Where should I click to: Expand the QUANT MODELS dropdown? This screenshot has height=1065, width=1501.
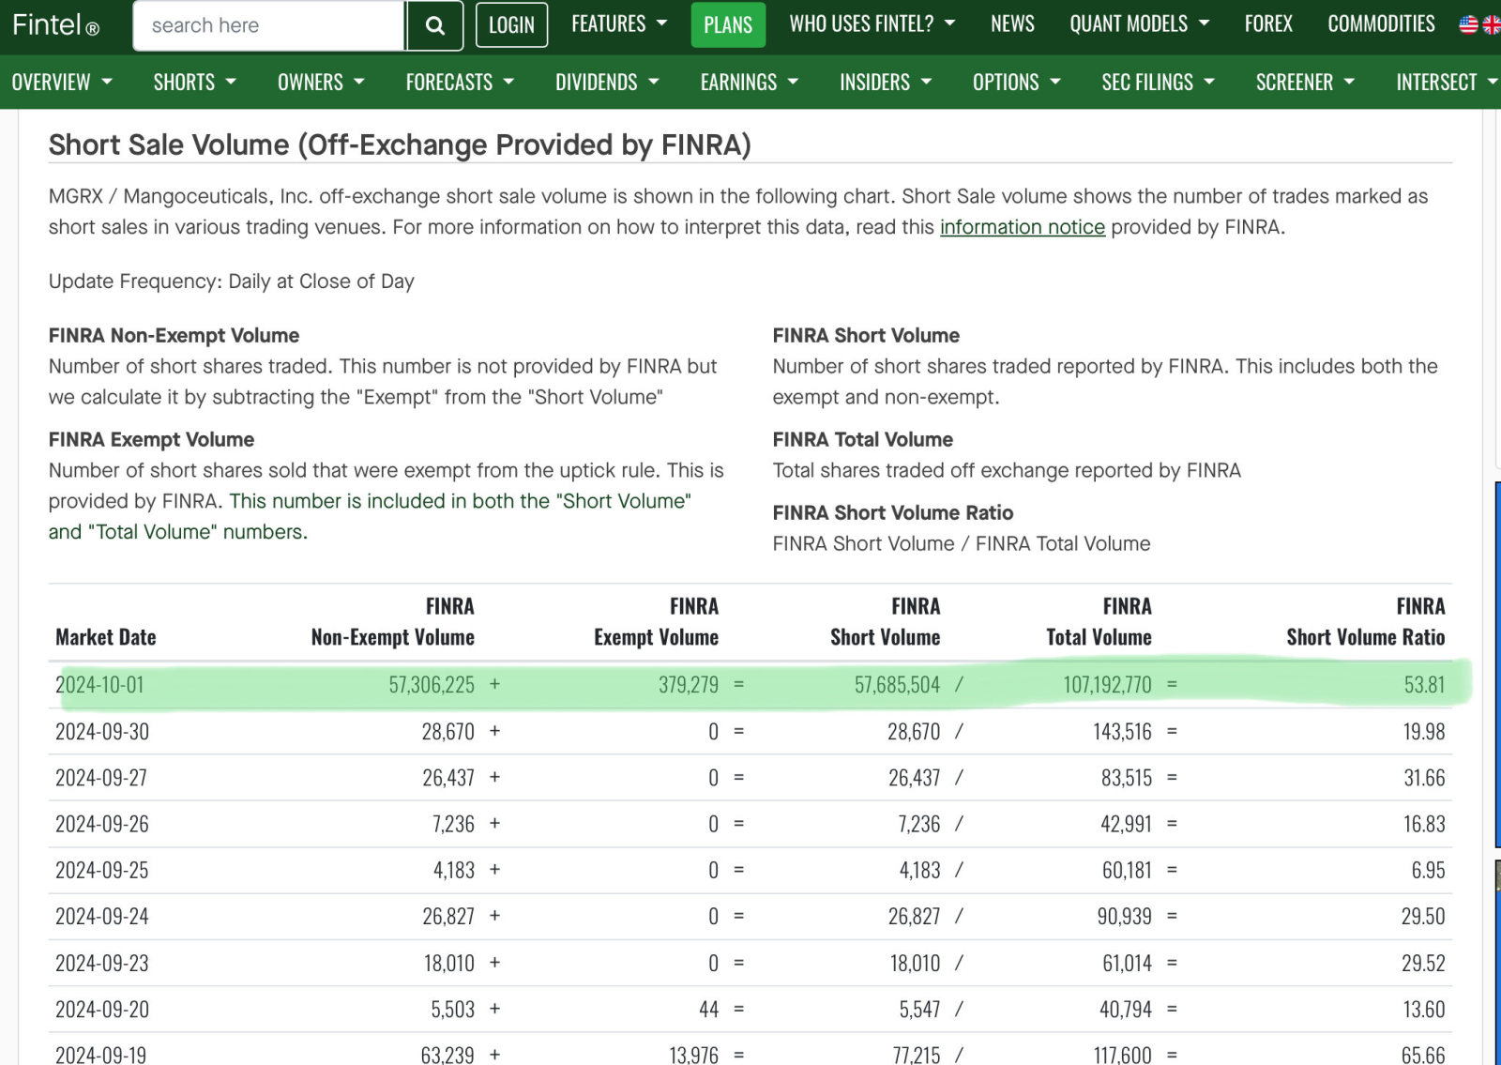point(1139,23)
